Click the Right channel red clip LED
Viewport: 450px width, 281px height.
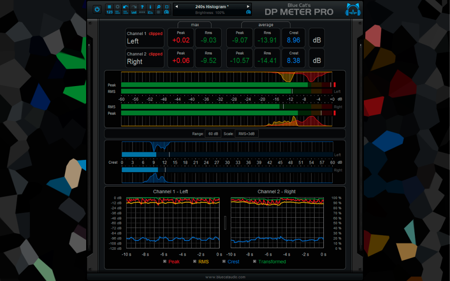pyautogui.click(x=334, y=113)
